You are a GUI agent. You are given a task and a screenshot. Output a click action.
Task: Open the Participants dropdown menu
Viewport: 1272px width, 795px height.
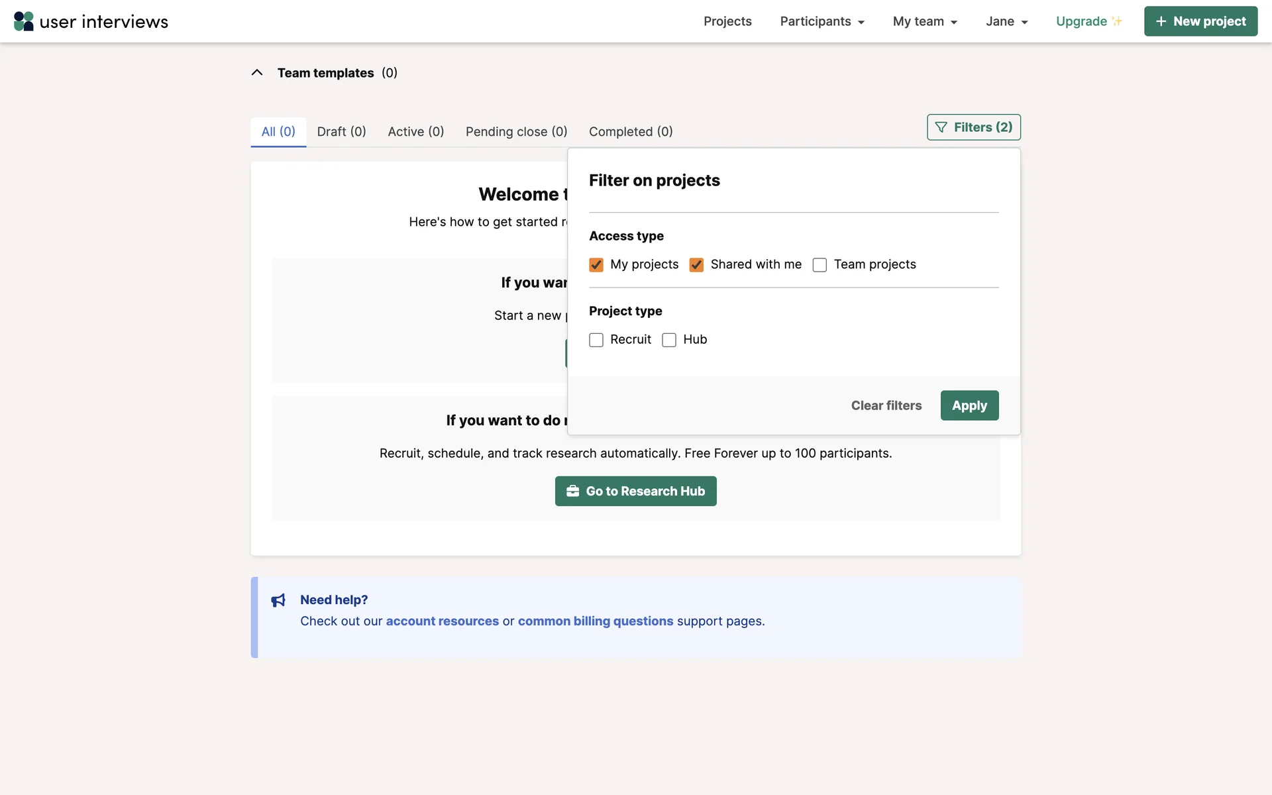coord(821,21)
